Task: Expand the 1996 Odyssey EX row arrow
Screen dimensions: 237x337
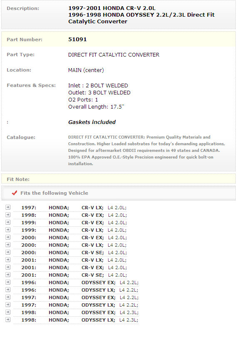Action: (x=8, y=282)
